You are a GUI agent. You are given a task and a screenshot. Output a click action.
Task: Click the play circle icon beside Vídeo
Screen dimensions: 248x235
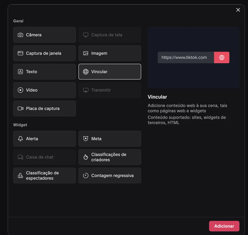[x=20, y=90]
